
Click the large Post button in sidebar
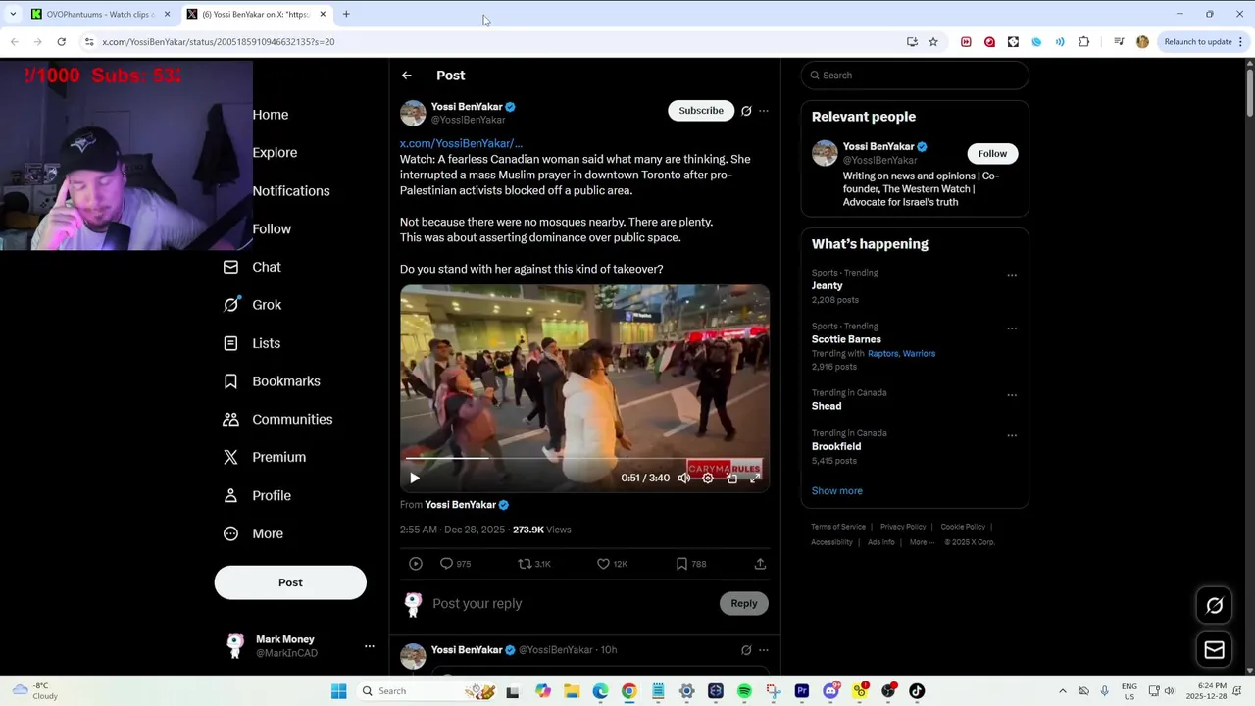(290, 582)
